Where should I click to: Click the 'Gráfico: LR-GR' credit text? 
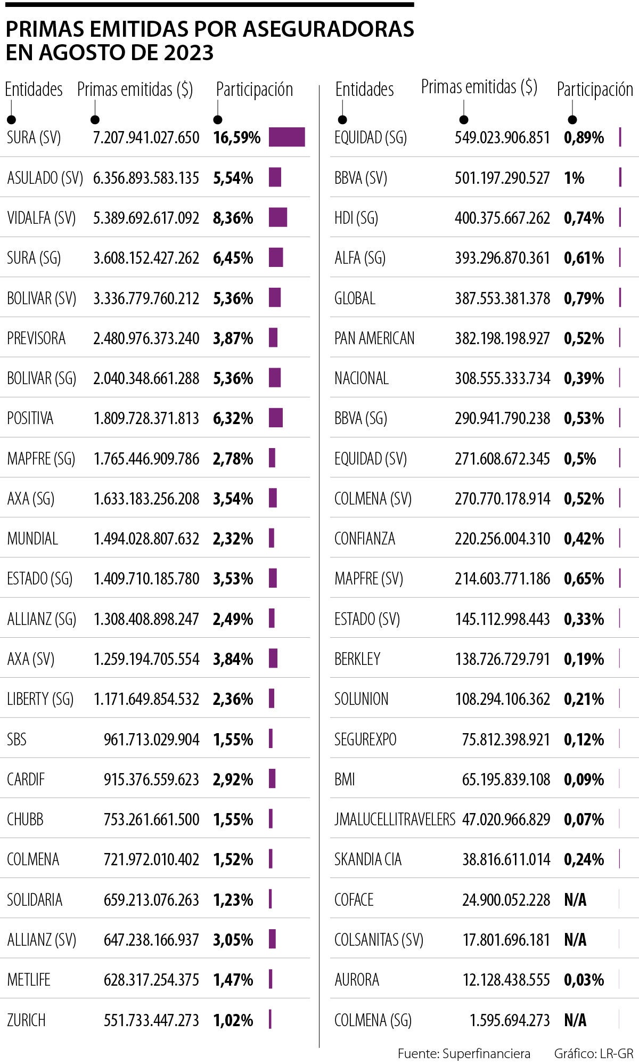pos(594,1053)
